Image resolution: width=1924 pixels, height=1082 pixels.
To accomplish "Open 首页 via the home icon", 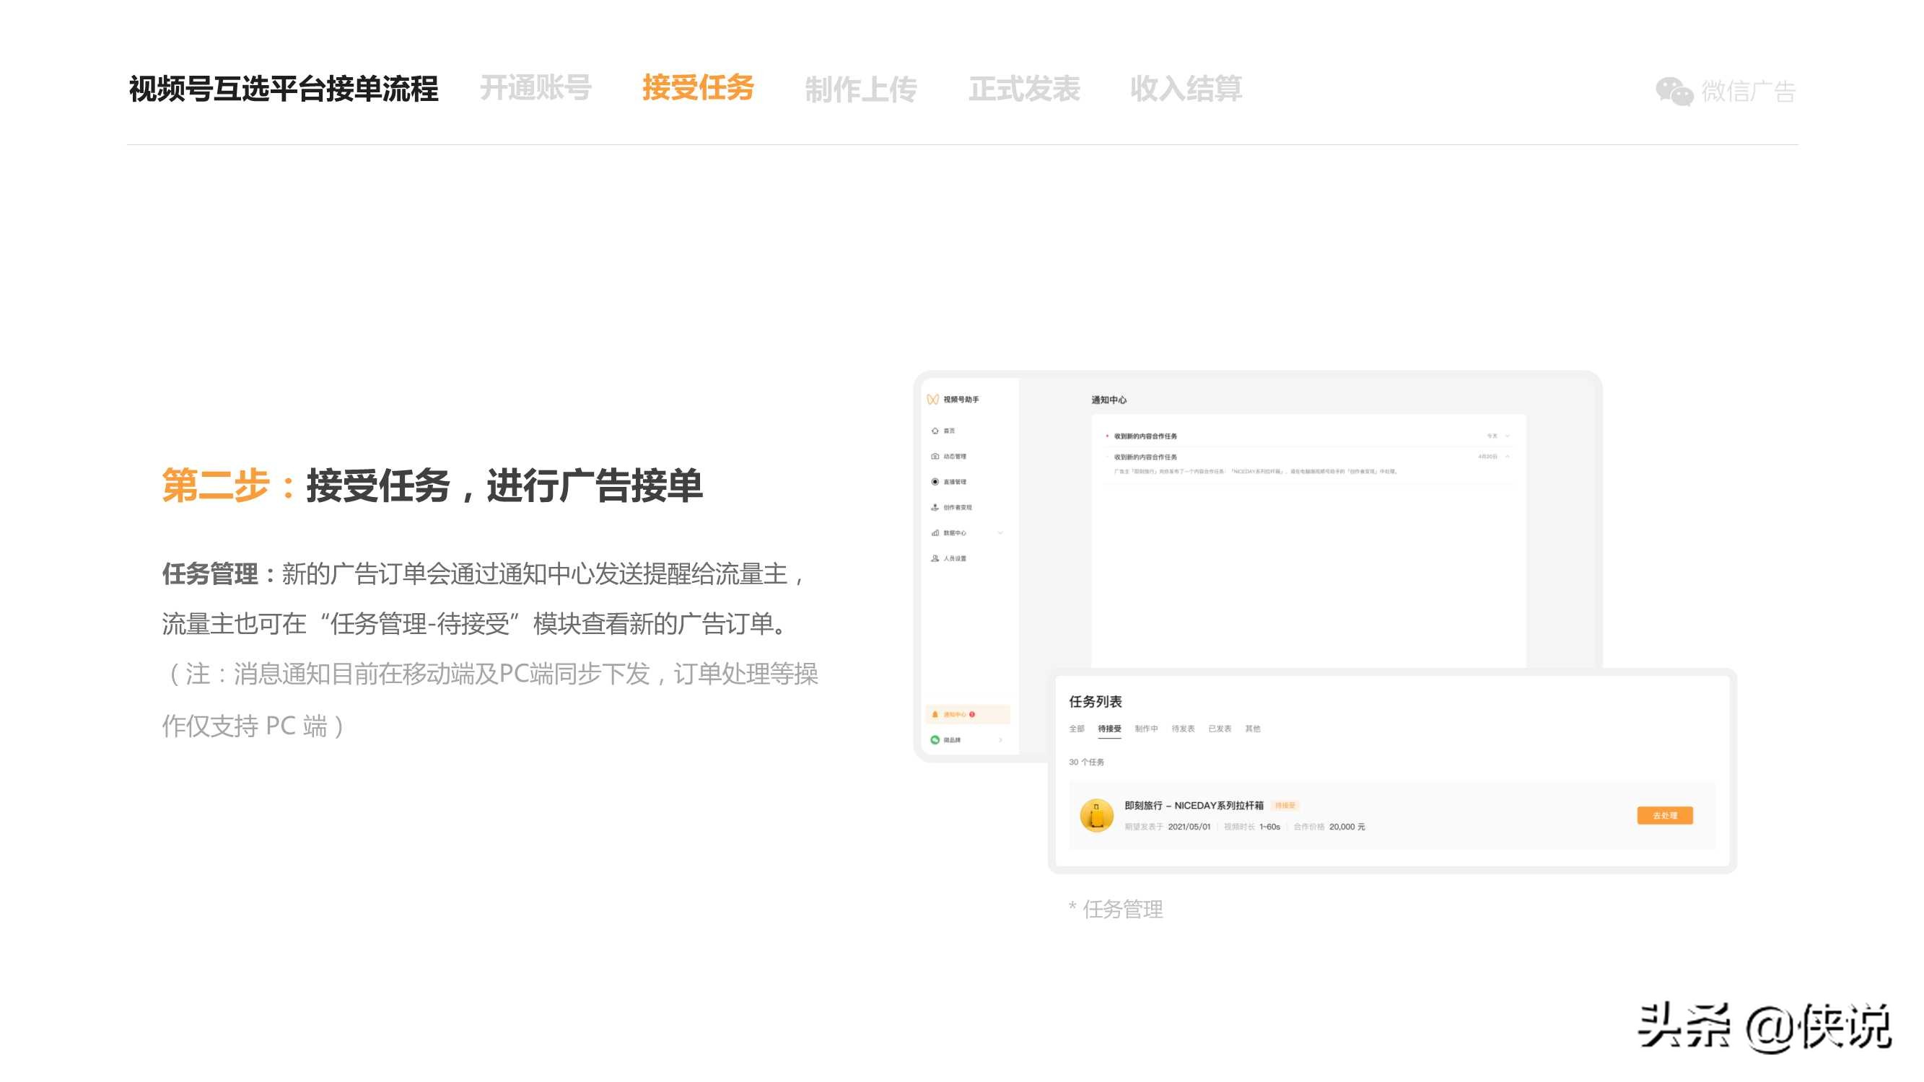I will coord(935,431).
